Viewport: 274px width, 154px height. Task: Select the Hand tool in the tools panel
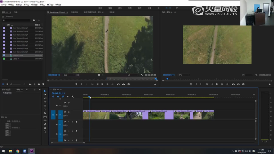pyautogui.click(x=45, y=128)
